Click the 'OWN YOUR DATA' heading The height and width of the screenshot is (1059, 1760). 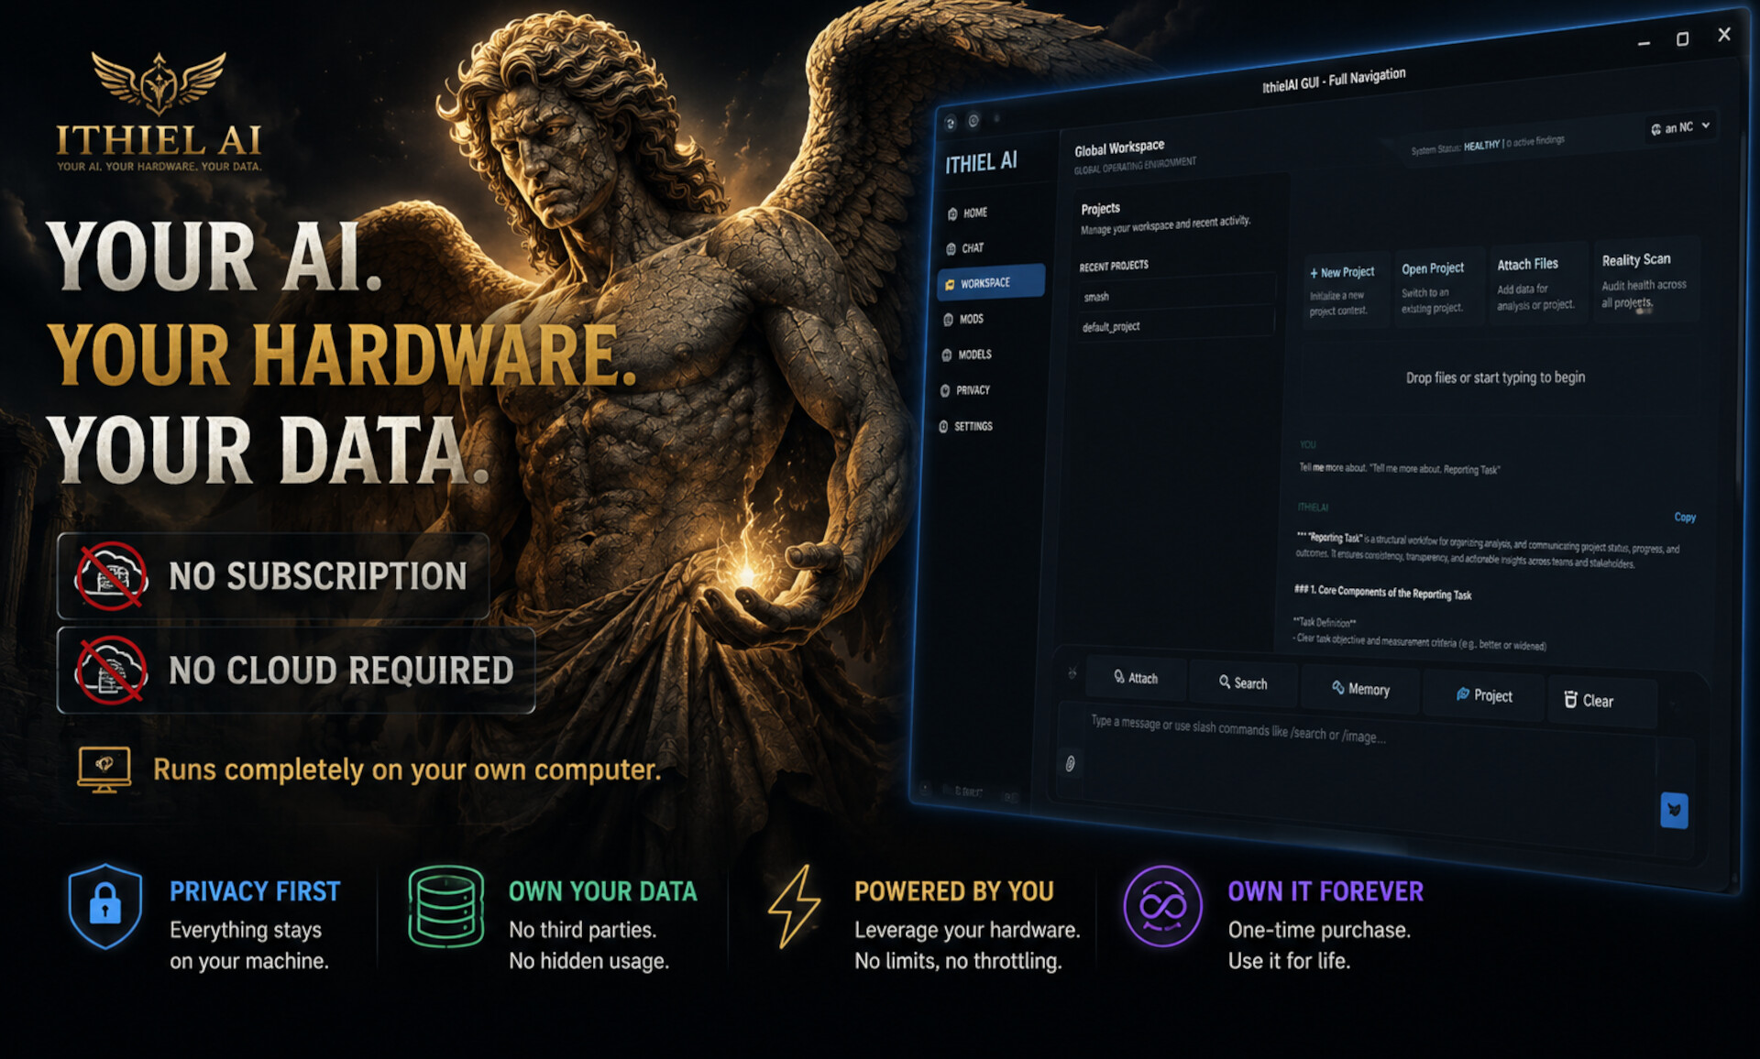tap(603, 891)
